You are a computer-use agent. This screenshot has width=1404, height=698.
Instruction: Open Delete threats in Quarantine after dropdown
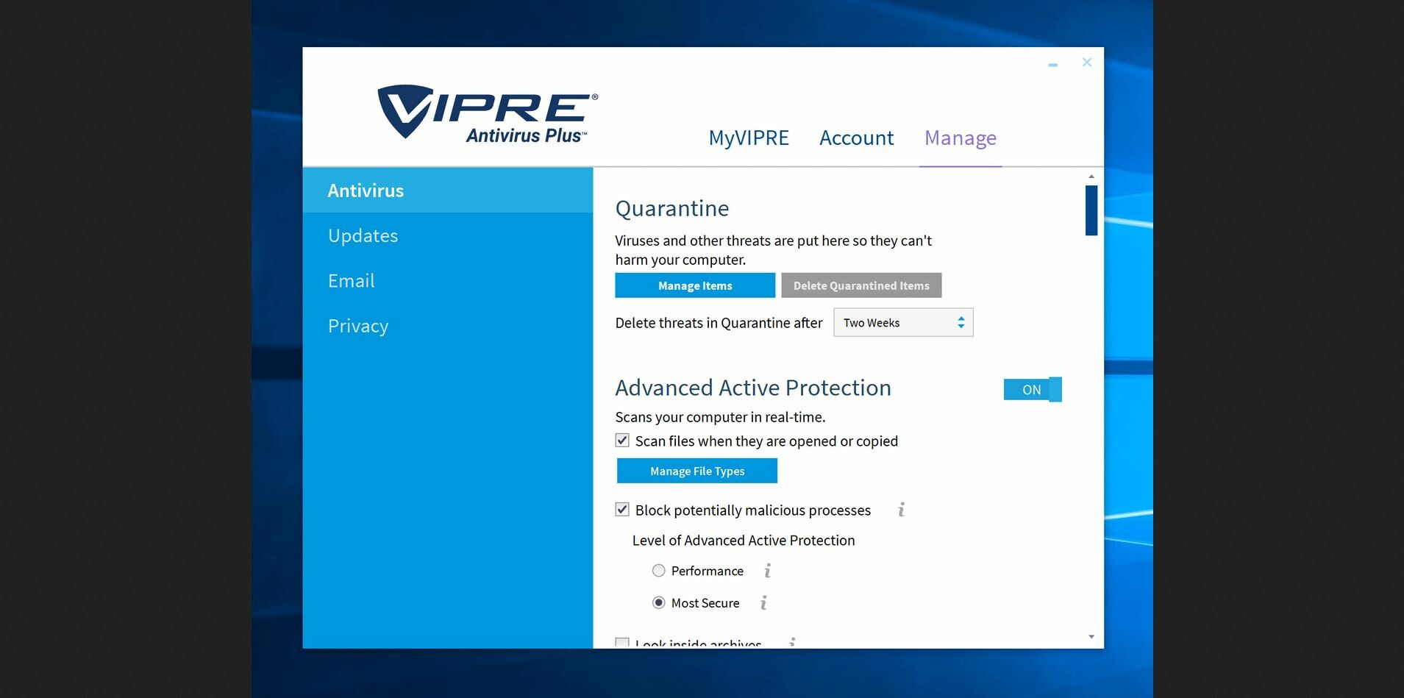pos(903,323)
